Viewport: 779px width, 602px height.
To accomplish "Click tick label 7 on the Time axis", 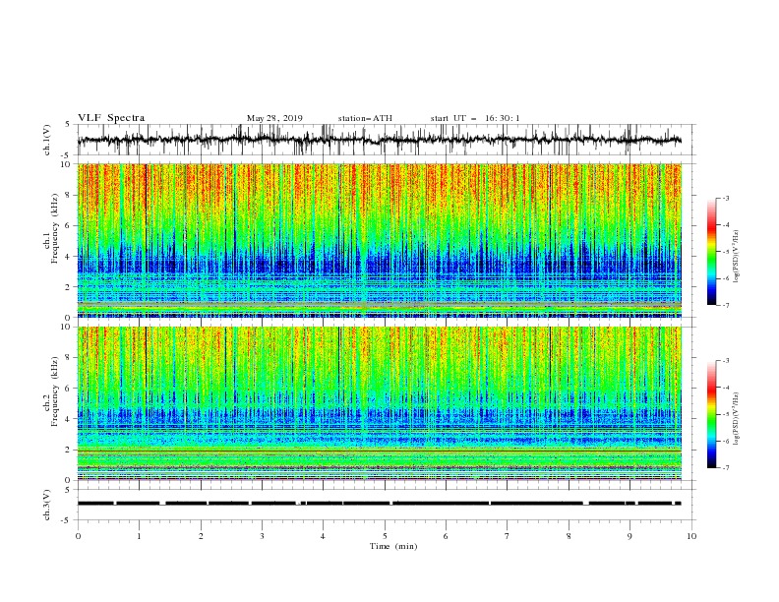I will click(508, 536).
